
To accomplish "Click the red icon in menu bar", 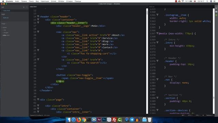I will click(x=176, y=1).
